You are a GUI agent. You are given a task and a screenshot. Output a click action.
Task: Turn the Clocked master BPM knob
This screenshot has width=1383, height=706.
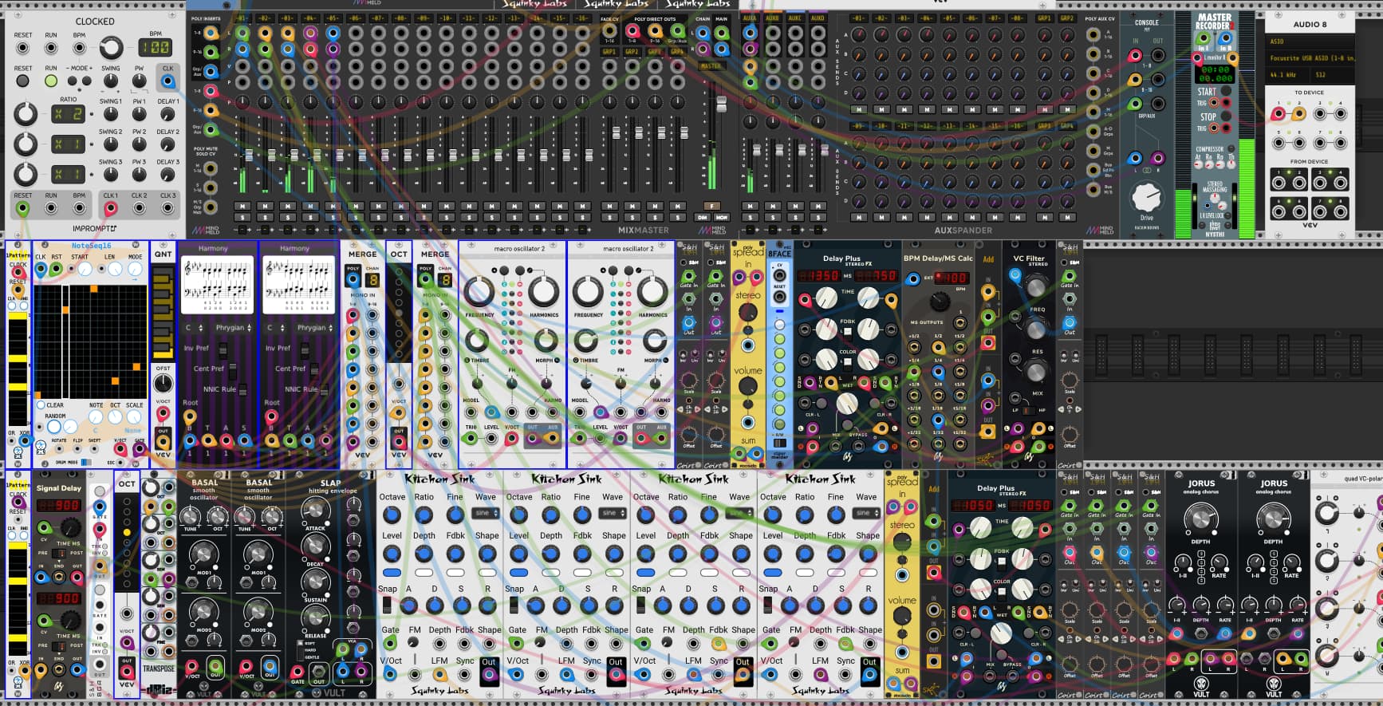111,47
